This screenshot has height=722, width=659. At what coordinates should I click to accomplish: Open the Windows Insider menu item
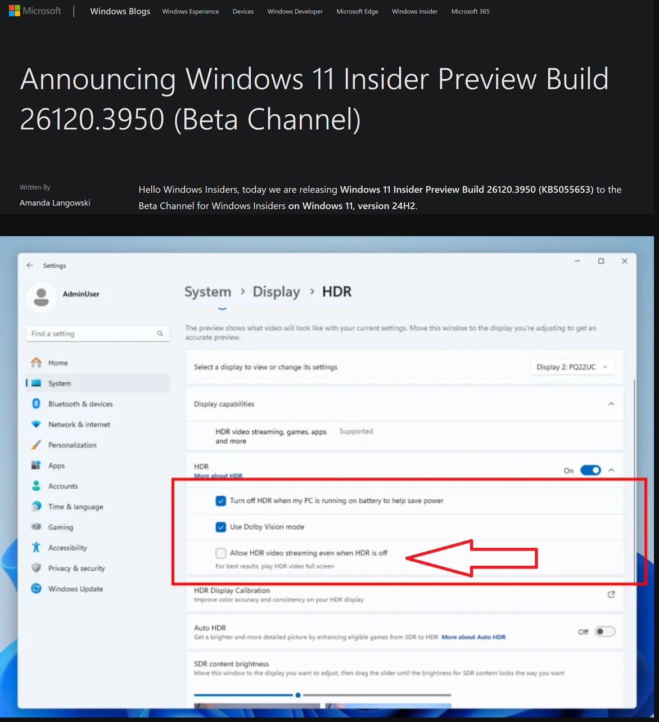pos(414,11)
